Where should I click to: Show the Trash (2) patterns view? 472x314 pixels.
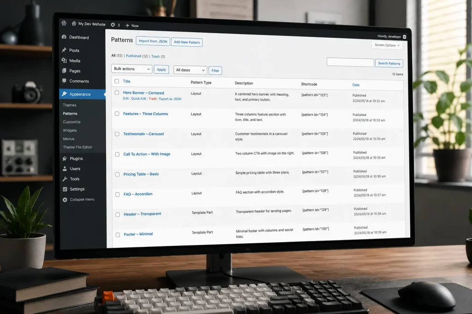[158, 57]
